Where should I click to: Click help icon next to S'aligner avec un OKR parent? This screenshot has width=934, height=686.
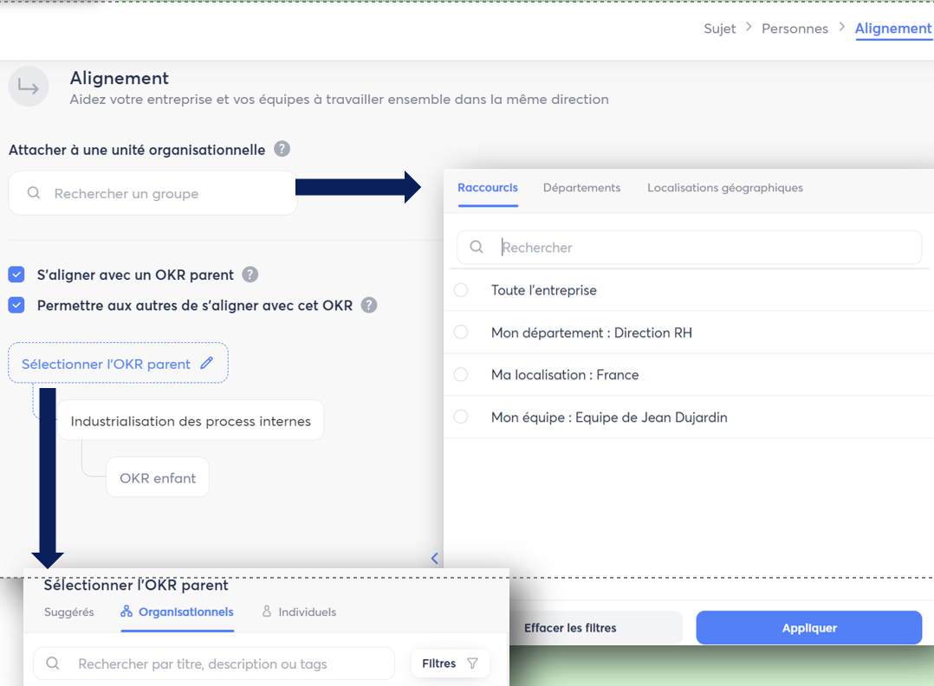point(250,275)
